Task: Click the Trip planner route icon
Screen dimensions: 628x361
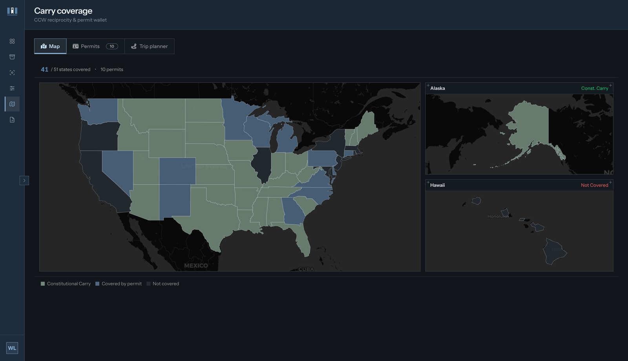Action: tap(134, 46)
